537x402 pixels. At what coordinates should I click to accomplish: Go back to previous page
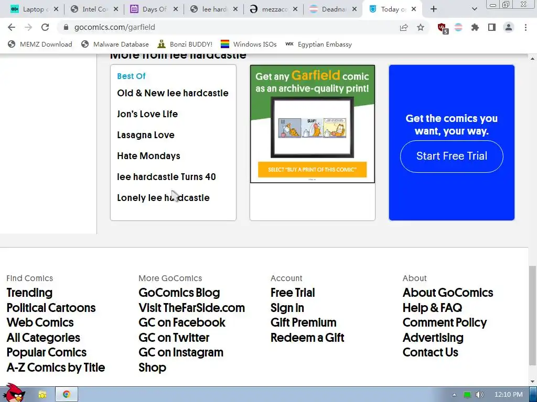[x=12, y=27]
